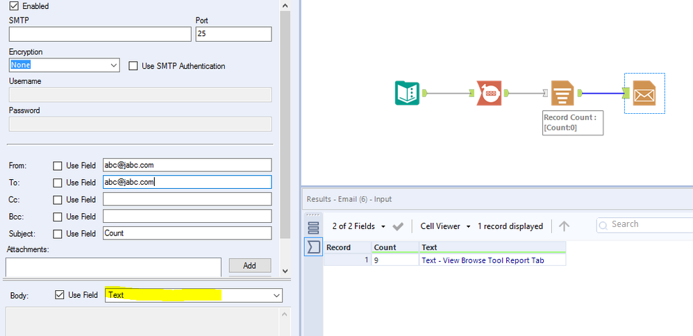The image size is (693, 336).
Task: Check Use Field for Cc
Action: 58,200
